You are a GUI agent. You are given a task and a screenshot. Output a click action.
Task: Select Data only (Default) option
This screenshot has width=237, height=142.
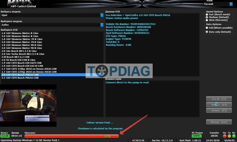(218, 32)
